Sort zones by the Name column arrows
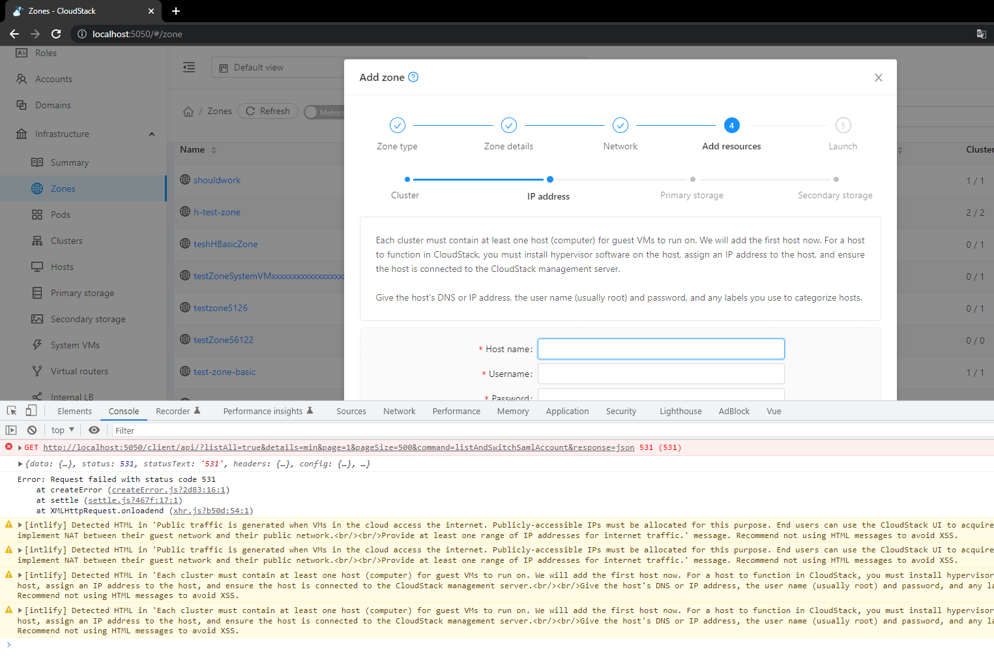The height and width of the screenshot is (660, 994). (214, 150)
